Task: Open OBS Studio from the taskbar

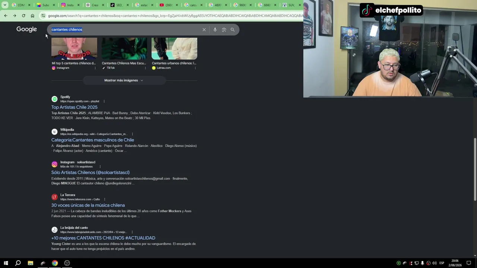Action: (67, 263)
